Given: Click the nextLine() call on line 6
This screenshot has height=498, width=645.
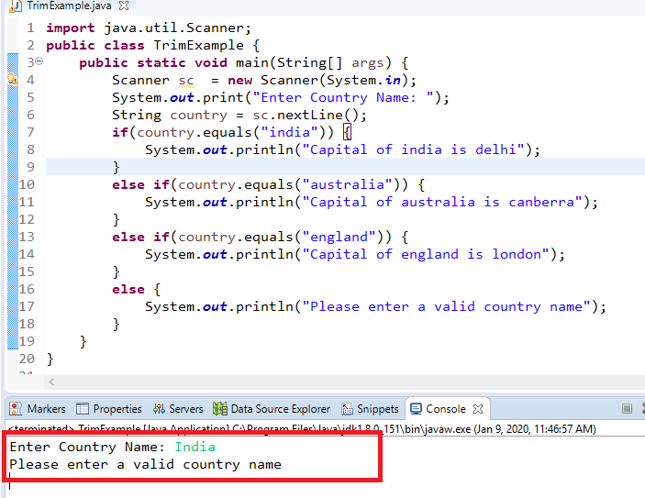Looking at the screenshot, I should [x=317, y=116].
